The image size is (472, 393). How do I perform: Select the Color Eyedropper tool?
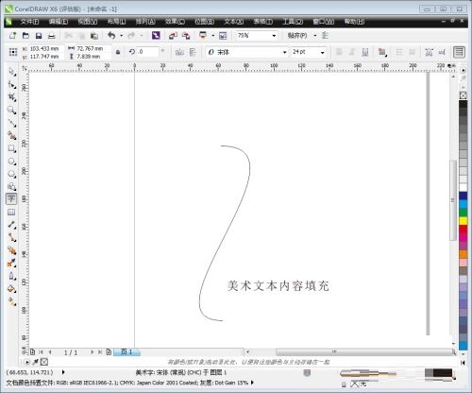point(11,263)
